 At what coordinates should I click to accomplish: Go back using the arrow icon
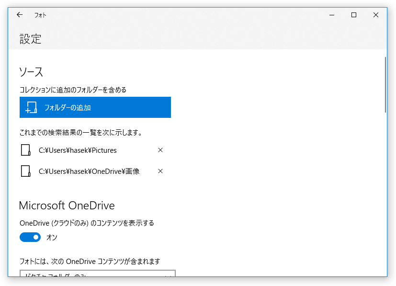tap(20, 15)
